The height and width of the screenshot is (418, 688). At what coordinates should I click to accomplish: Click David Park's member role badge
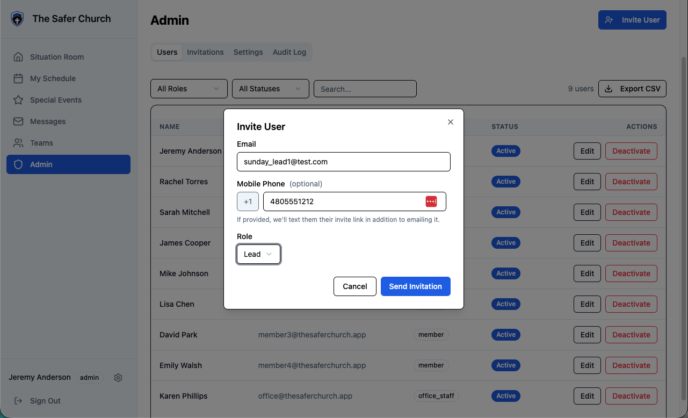(x=431, y=335)
